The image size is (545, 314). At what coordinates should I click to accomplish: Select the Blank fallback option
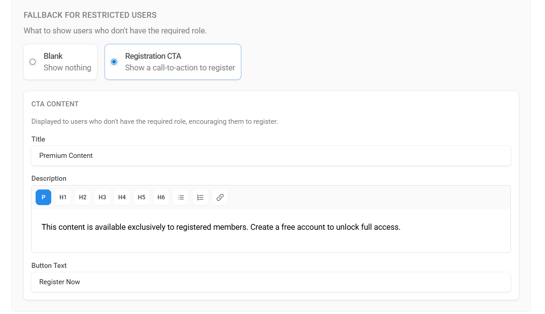point(32,62)
